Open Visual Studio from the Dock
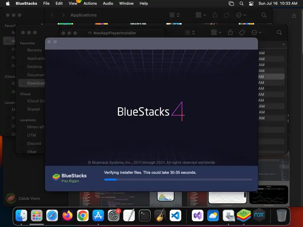Image resolution: width=303 pixels, height=227 pixels. [197, 215]
